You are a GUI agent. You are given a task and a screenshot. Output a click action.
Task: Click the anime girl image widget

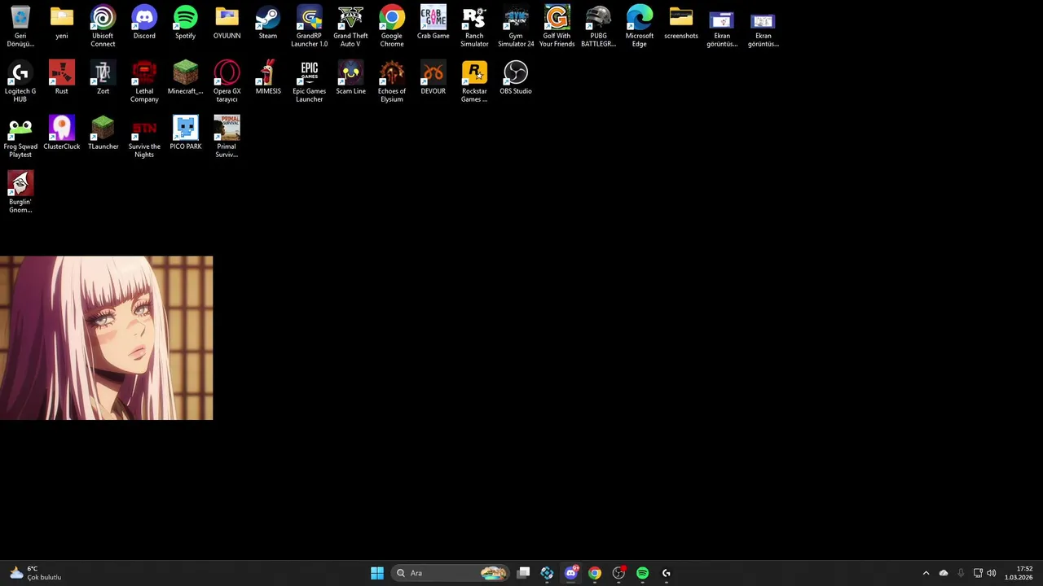[106, 338]
